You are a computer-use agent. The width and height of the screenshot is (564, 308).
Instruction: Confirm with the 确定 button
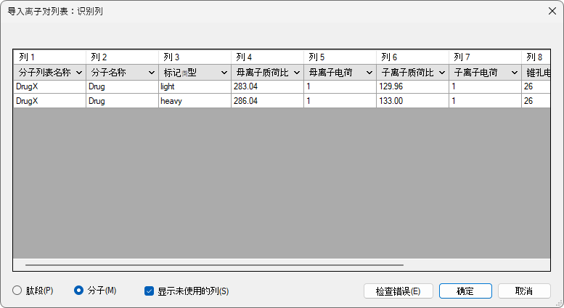click(465, 291)
